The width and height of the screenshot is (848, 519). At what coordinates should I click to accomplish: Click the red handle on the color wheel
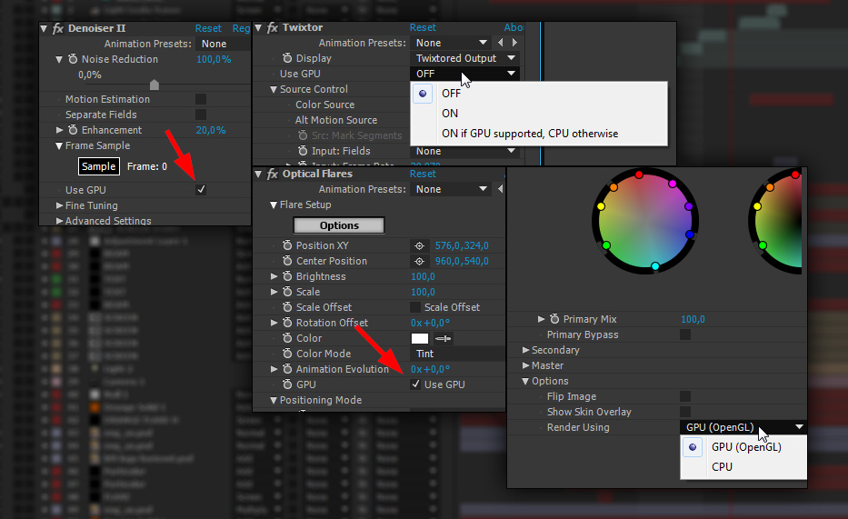tap(639, 175)
